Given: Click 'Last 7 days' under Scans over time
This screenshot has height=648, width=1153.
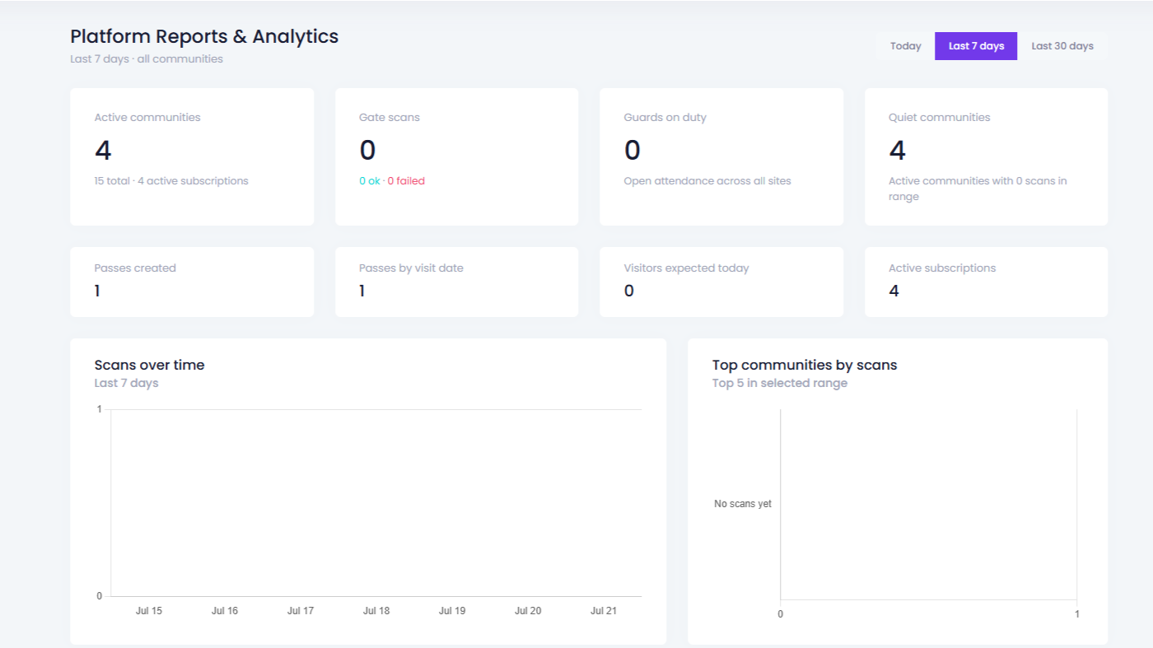Looking at the screenshot, I should (x=126, y=383).
